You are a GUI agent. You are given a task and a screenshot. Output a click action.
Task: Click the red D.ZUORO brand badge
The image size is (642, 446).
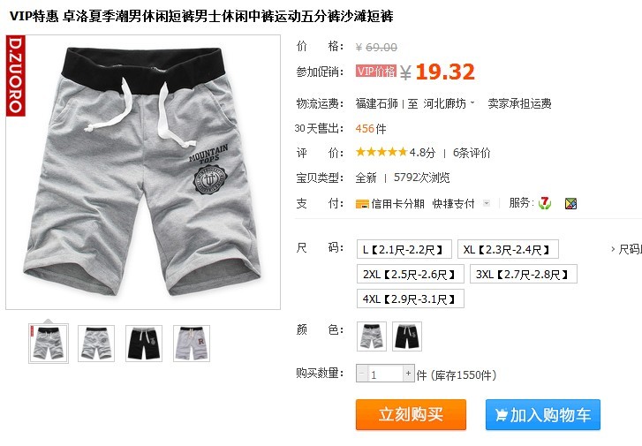[16, 76]
